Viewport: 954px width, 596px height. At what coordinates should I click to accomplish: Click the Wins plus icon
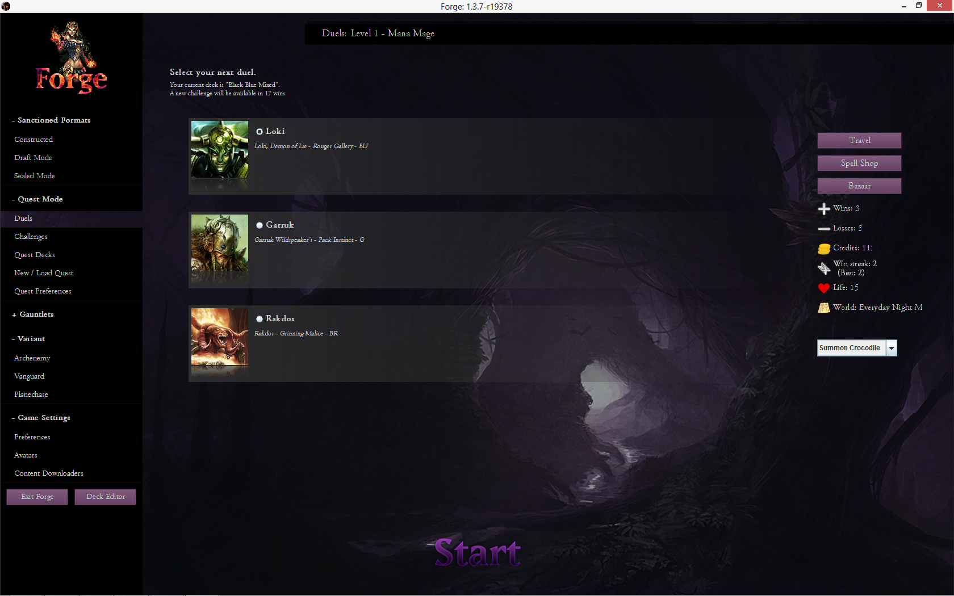[824, 209]
